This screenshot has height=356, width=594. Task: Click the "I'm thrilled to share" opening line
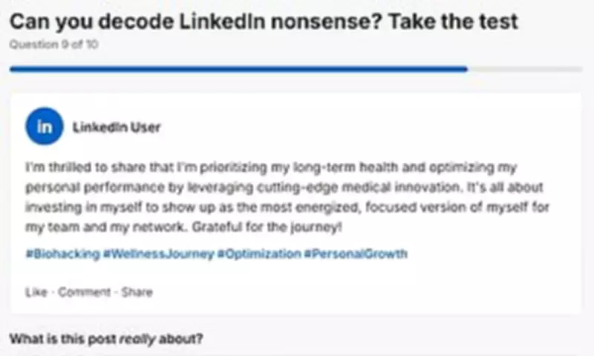pyautogui.click(x=79, y=166)
